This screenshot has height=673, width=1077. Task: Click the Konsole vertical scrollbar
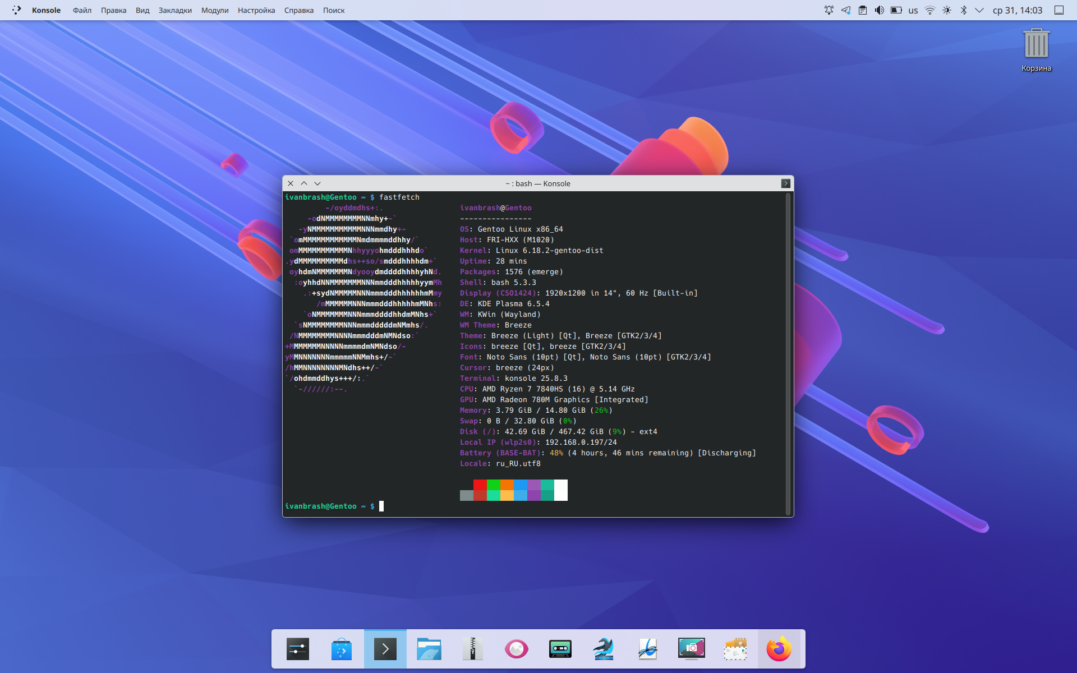788,353
